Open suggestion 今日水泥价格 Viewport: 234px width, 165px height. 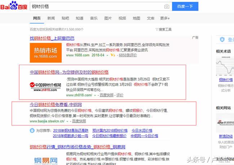[x=142, y=130]
